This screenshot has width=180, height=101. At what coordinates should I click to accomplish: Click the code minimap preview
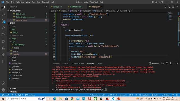171,16
